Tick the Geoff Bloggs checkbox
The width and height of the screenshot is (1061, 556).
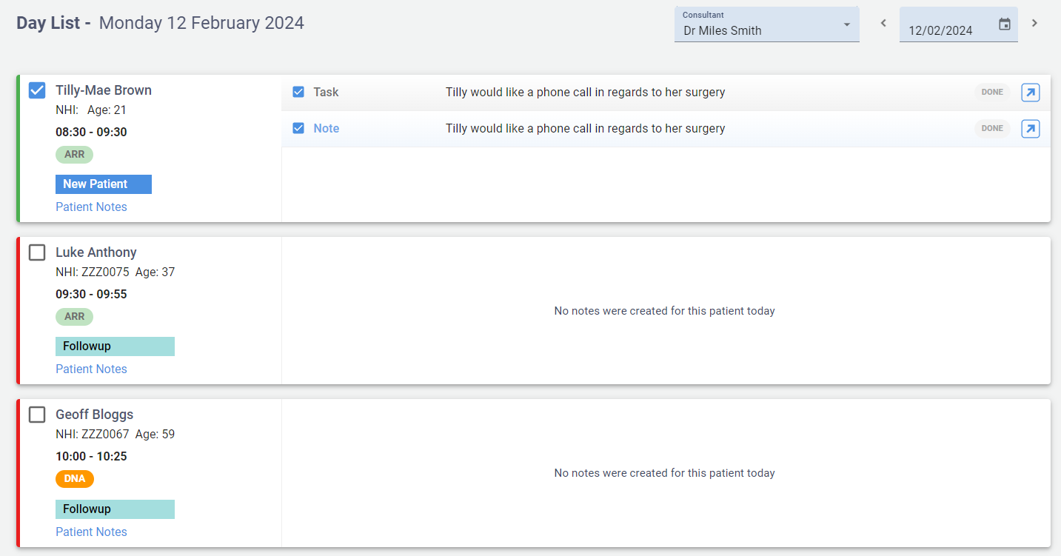point(37,415)
